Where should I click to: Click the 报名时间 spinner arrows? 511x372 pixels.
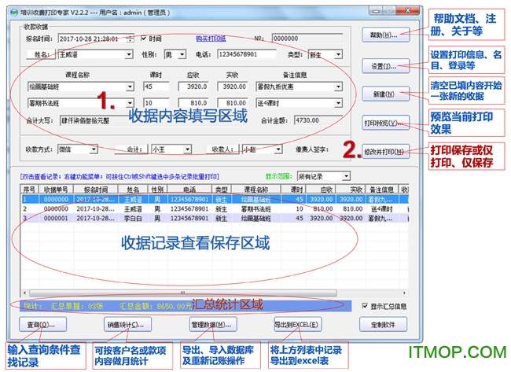tap(131, 39)
